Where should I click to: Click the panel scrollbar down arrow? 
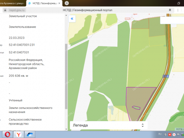point(66,129)
